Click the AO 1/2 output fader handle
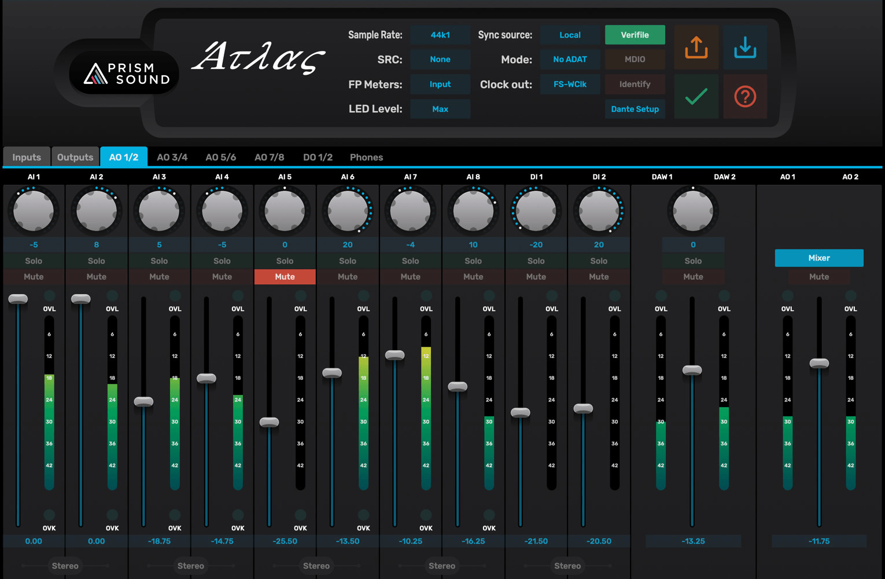 [x=819, y=363]
